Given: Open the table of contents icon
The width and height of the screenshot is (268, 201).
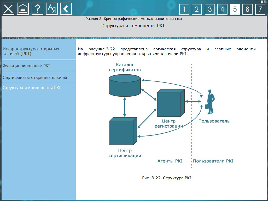Looking at the screenshot, I should click(23, 9).
